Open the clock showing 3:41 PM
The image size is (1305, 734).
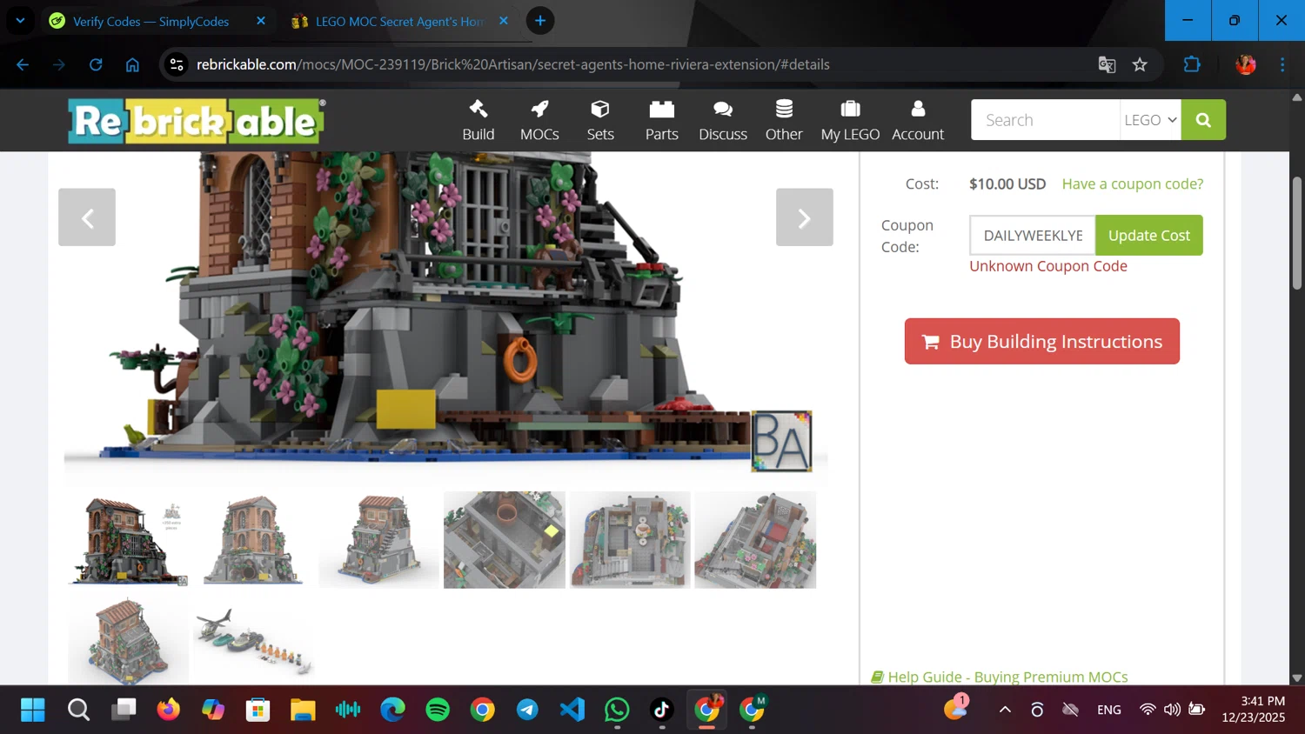pyautogui.click(x=1254, y=710)
